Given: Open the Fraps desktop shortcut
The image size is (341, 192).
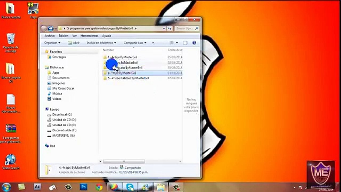Looking at the screenshot, I should pos(33,10).
